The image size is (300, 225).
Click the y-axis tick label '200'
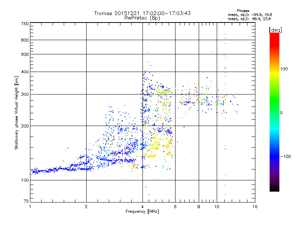(x=25, y=126)
